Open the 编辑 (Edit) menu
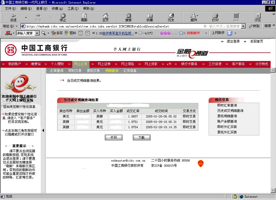This screenshot has width=276, height=200. [26, 8]
